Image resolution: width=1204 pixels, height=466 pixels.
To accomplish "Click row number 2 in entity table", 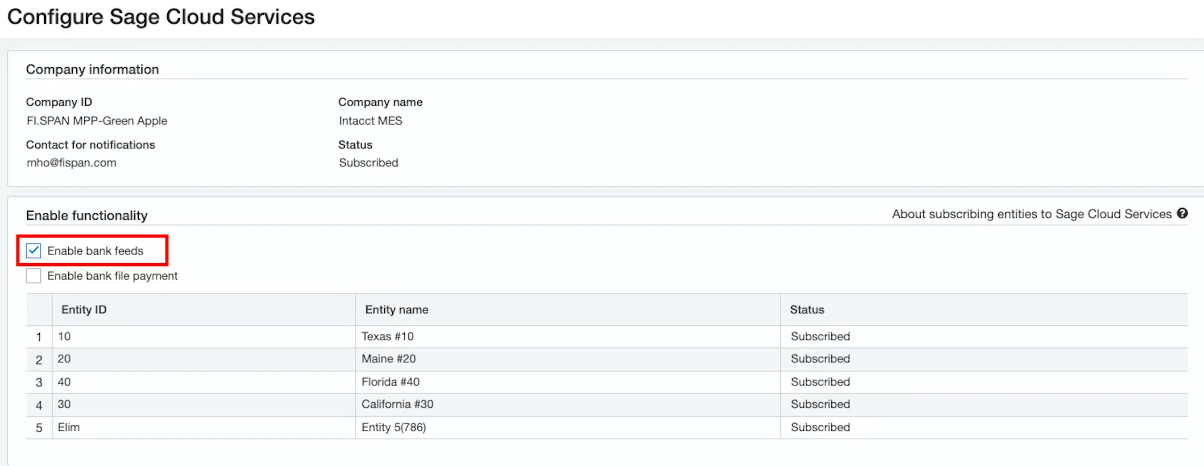I will [x=39, y=360].
